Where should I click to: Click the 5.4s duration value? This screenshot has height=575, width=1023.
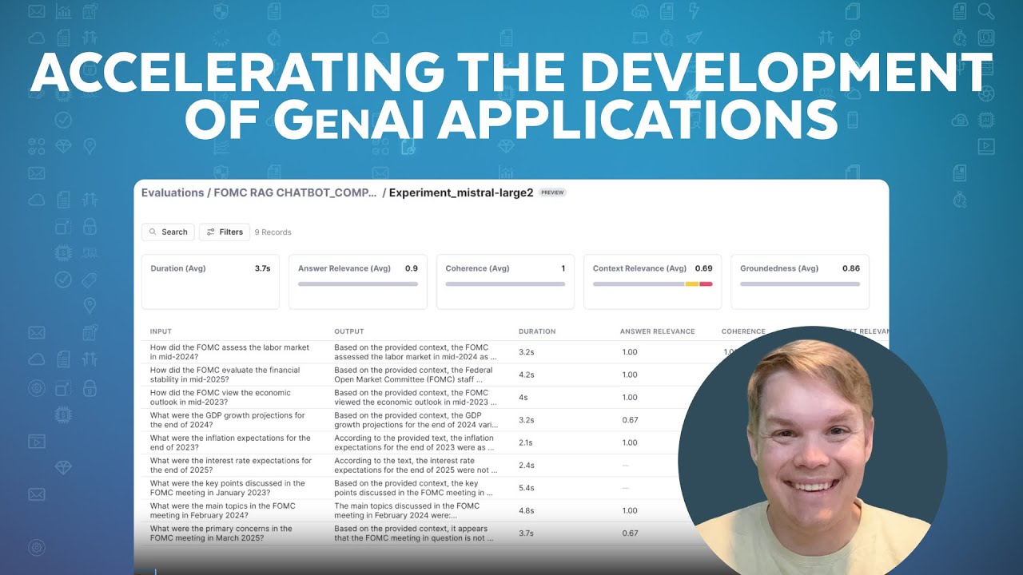point(527,488)
